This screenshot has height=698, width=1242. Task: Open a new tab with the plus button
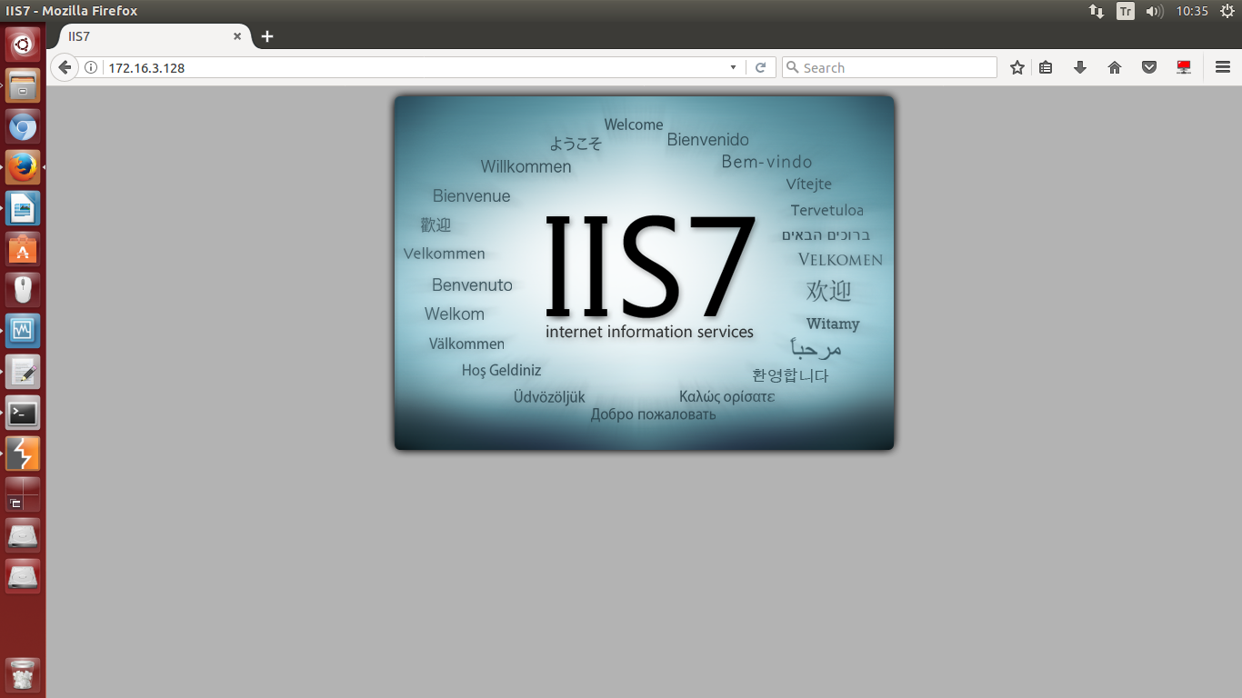click(x=267, y=36)
